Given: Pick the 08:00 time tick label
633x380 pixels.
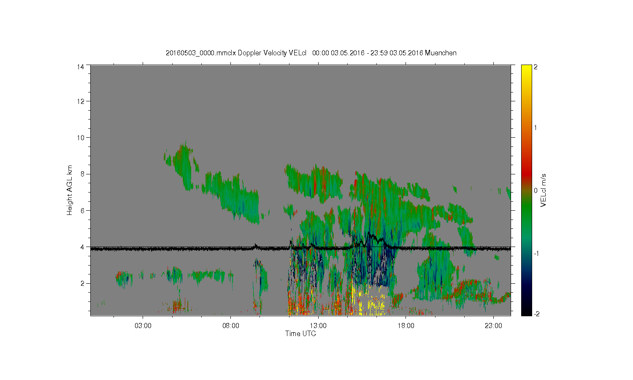Looking at the screenshot, I should pos(231,326).
